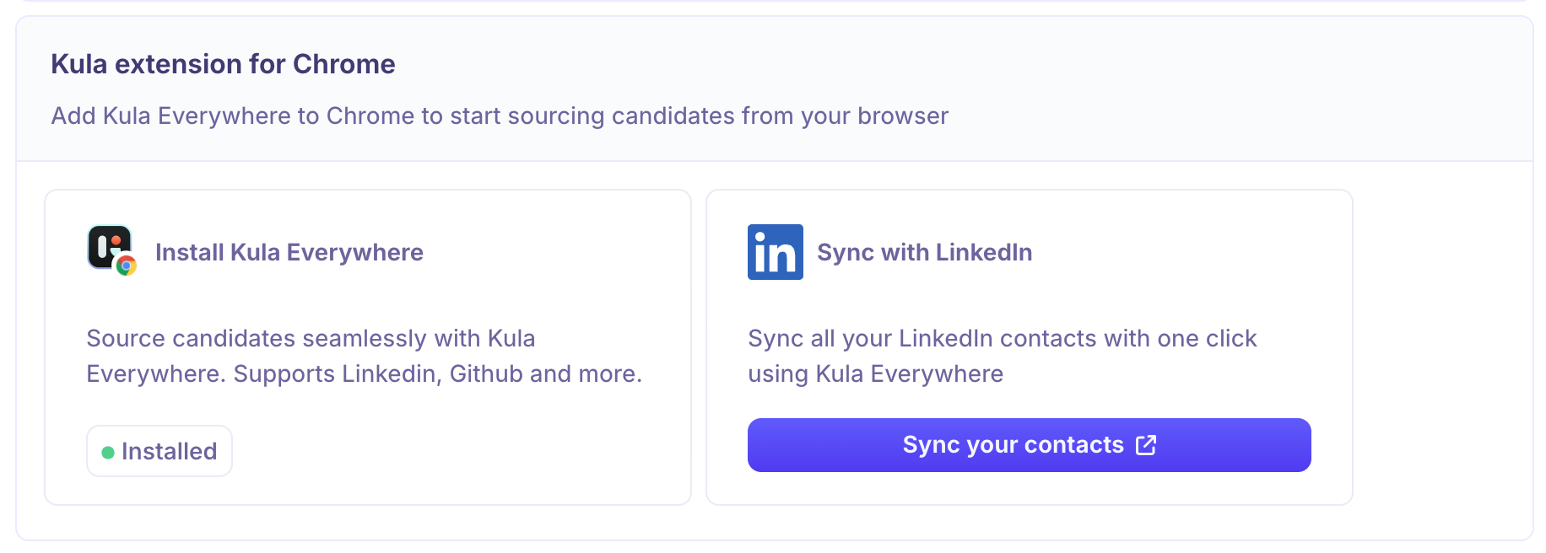This screenshot has height=553, width=1546.
Task: Click the external-link arrow on Sync button
Action: click(x=1146, y=445)
